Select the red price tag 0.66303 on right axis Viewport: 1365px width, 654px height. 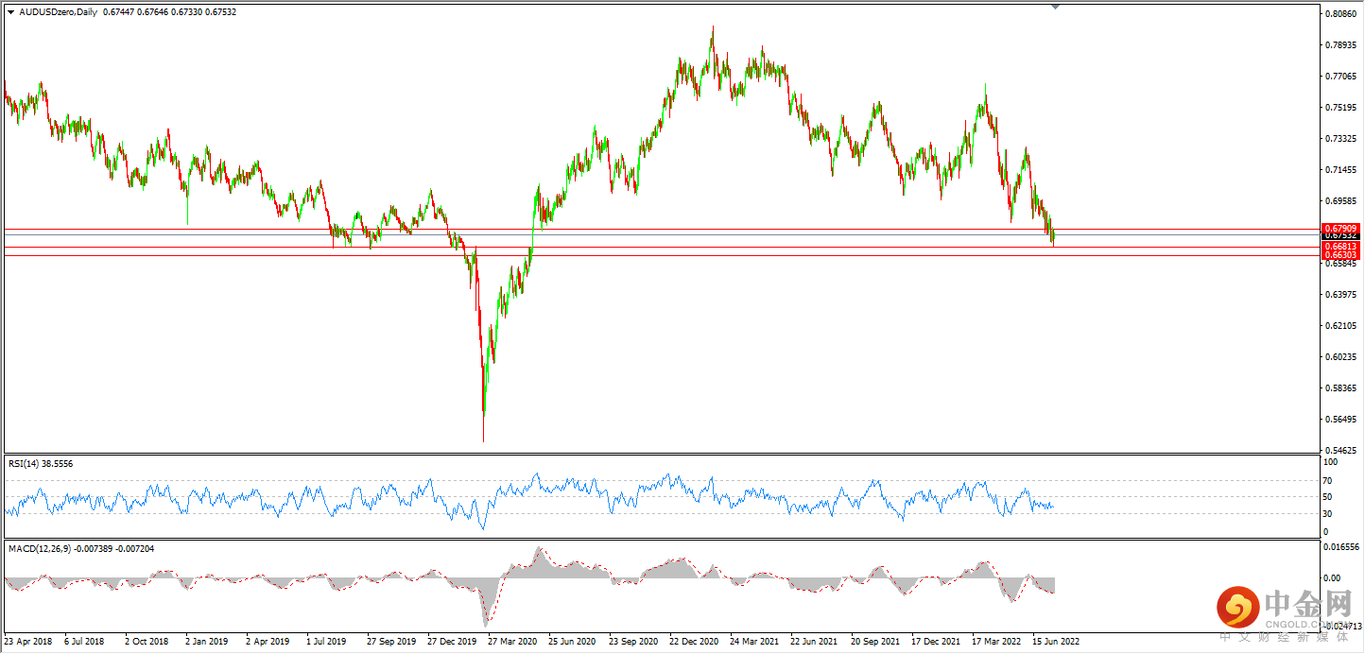[x=1340, y=255]
